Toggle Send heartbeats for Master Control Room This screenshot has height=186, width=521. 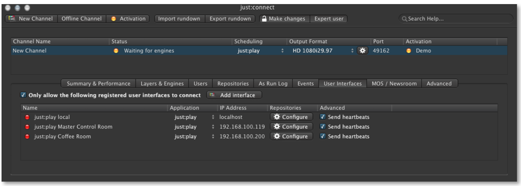pos(323,127)
